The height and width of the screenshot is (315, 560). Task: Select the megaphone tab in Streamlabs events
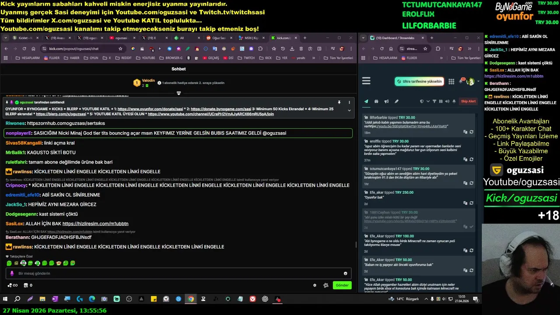(x=386, y=101)
